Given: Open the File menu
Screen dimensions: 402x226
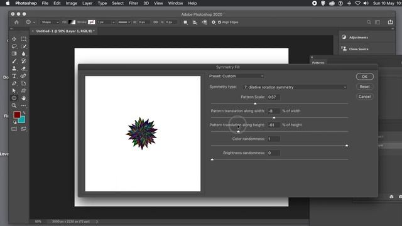Looking at the screenshot, I should pos(45,3).
